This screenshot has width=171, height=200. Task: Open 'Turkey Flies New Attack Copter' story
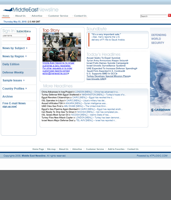57,118
